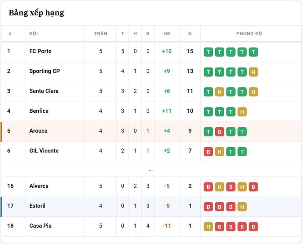Click Benfica's yellow H form badge
The image size is (302, 244).
coord(242,112)
